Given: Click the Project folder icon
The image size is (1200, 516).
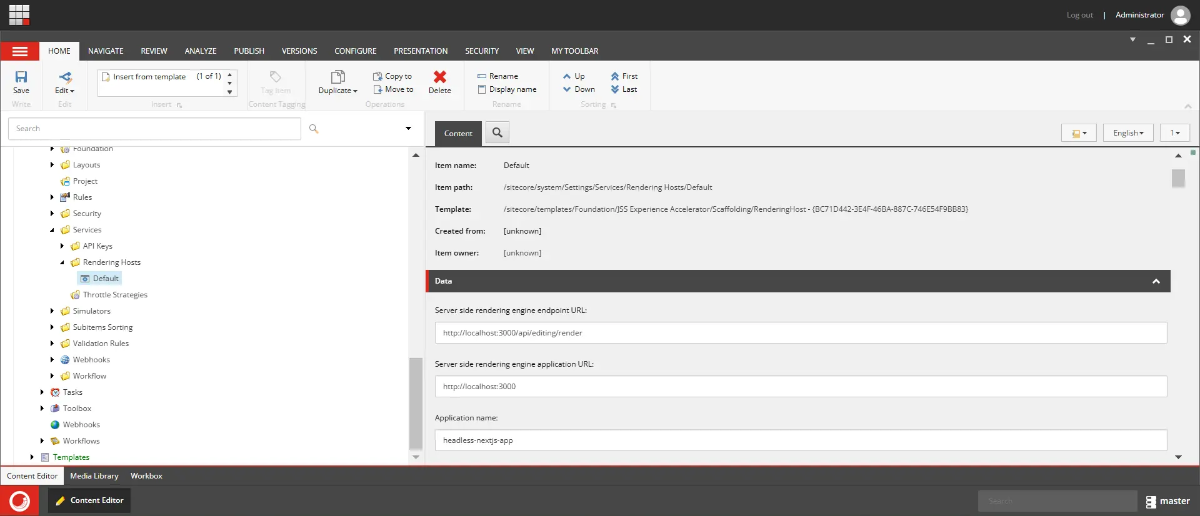Looking at the screenshot, I should click(x=65, y=181).
